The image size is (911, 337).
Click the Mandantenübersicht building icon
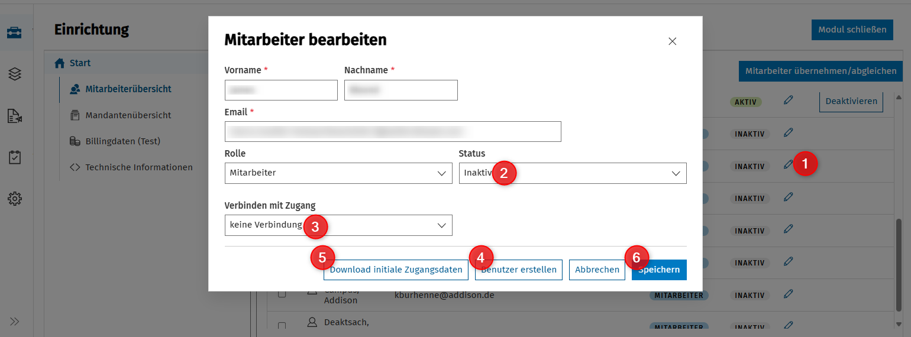[x=75, y=115]
